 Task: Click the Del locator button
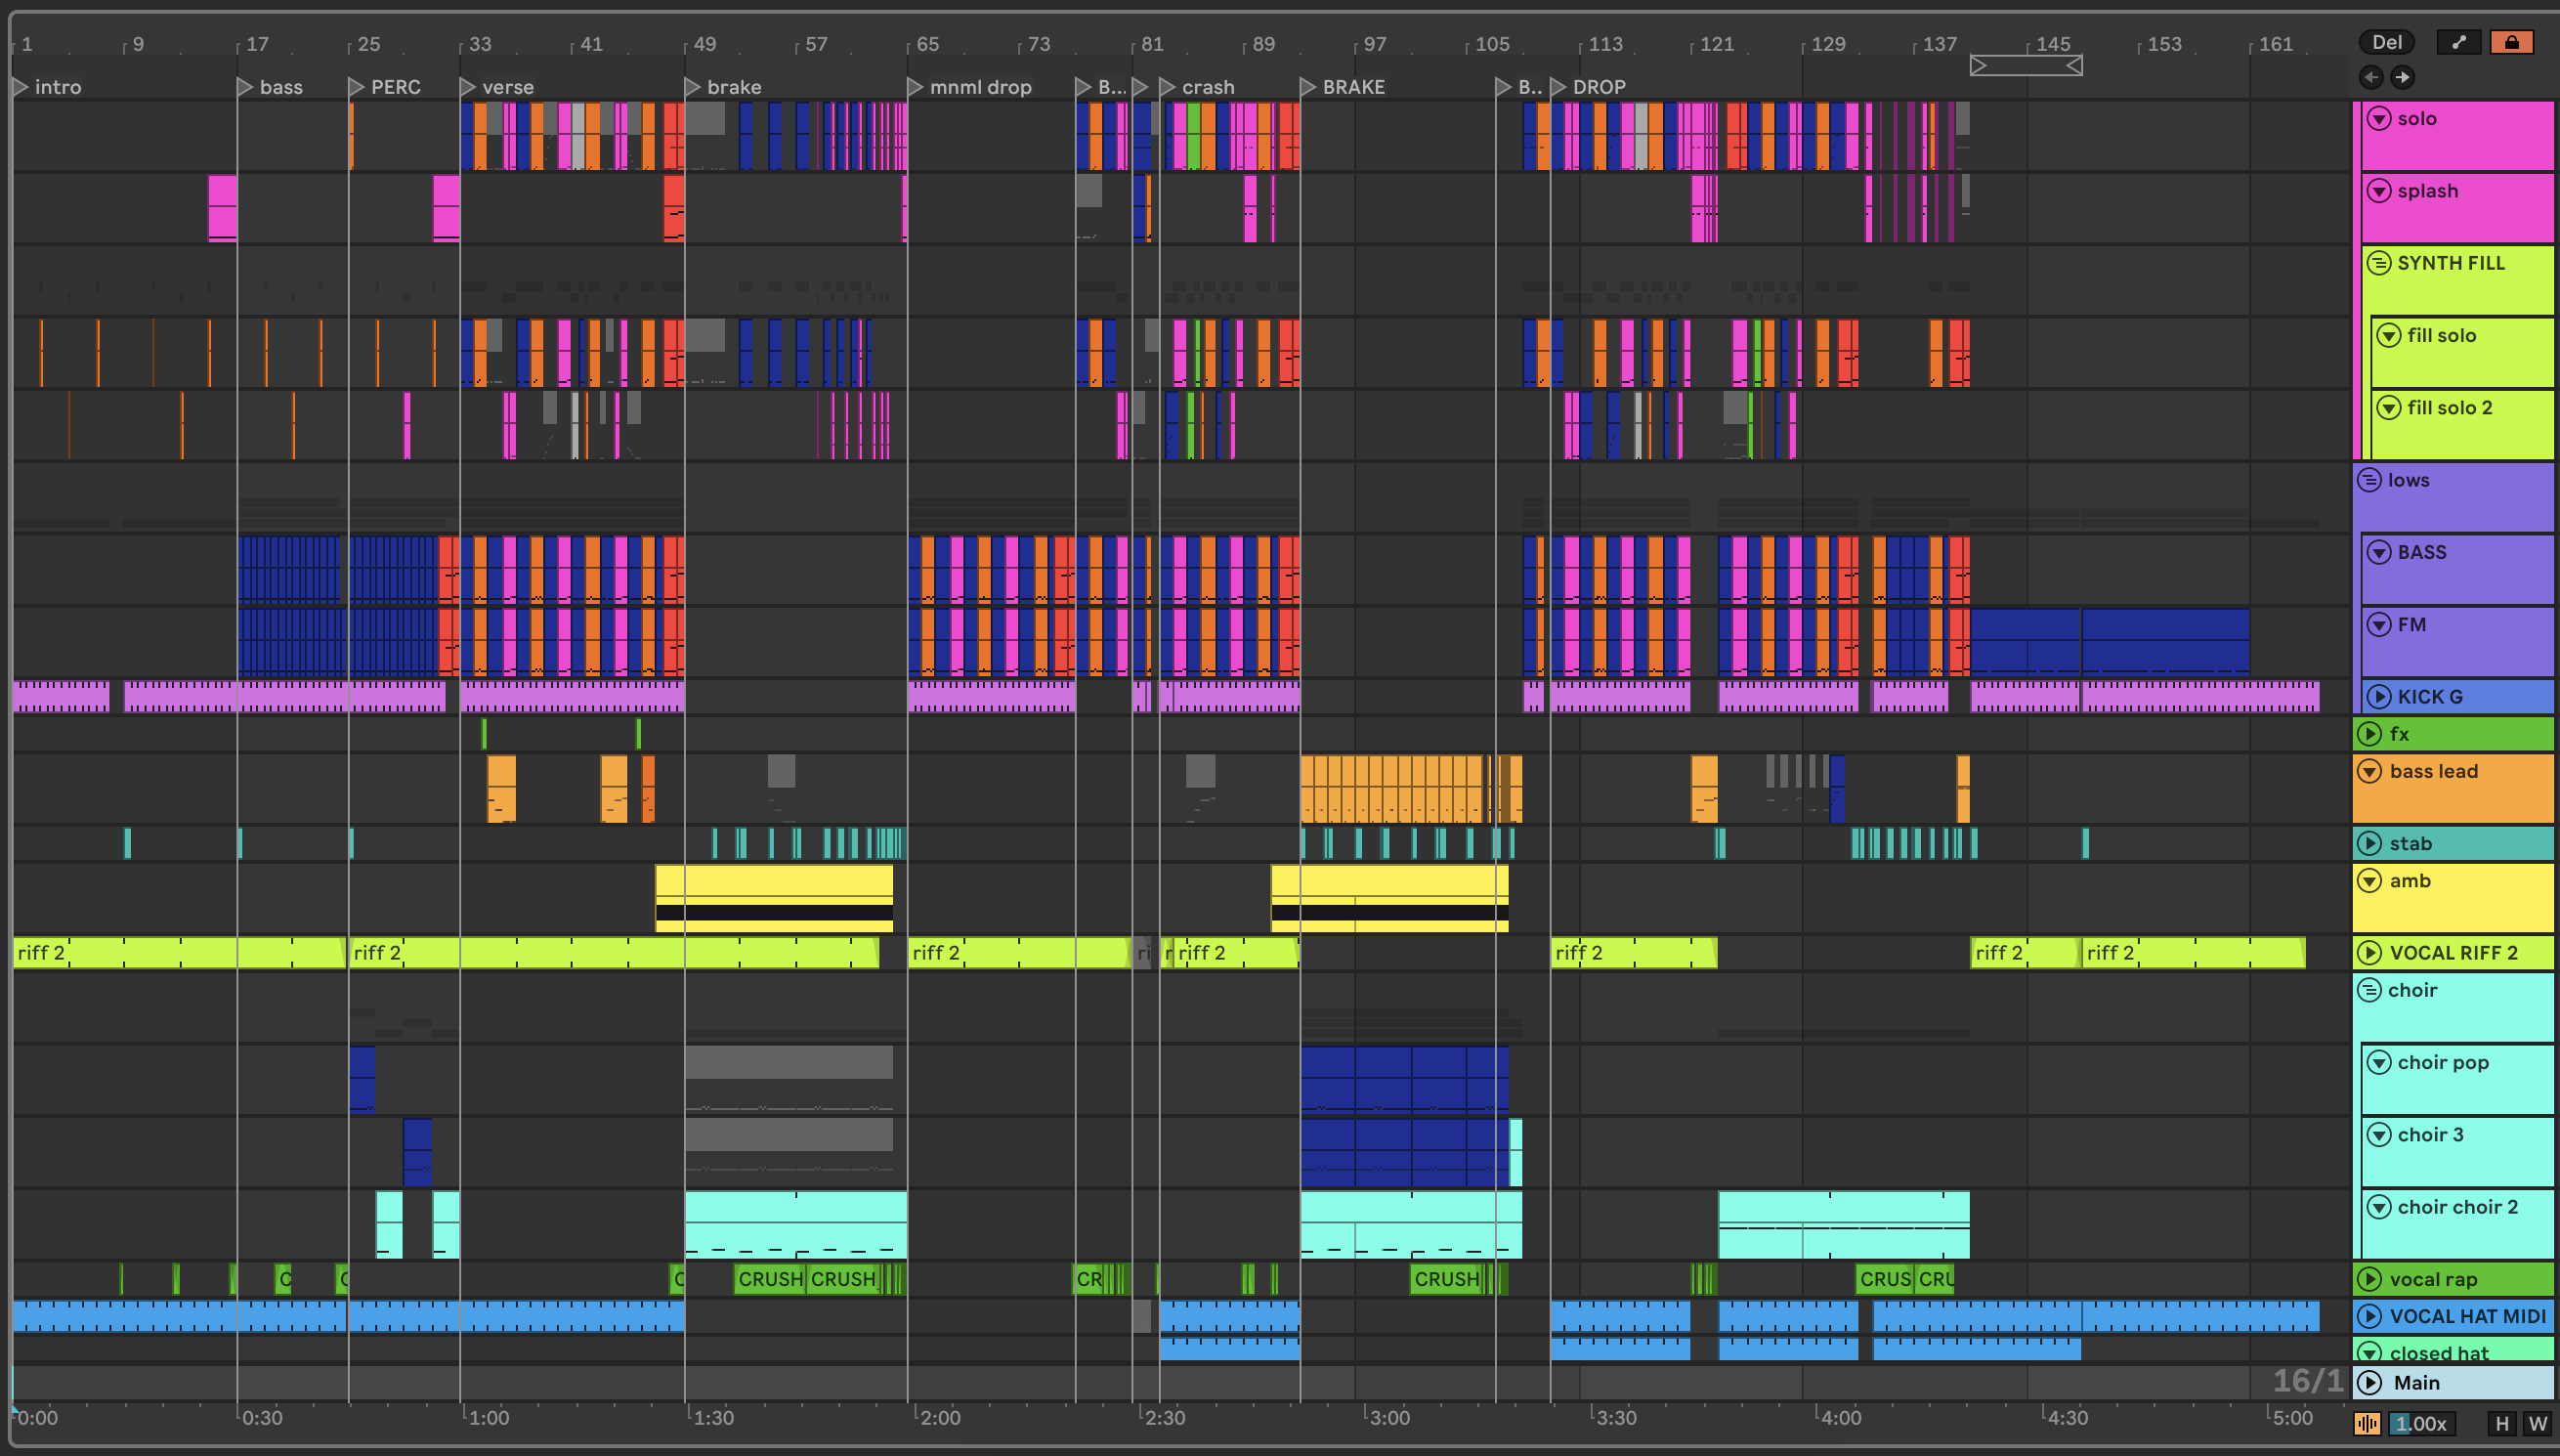coord(2387,42)
